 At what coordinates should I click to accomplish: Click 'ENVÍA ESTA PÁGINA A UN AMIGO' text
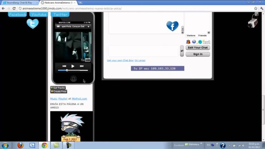click(x=67, y=106)
